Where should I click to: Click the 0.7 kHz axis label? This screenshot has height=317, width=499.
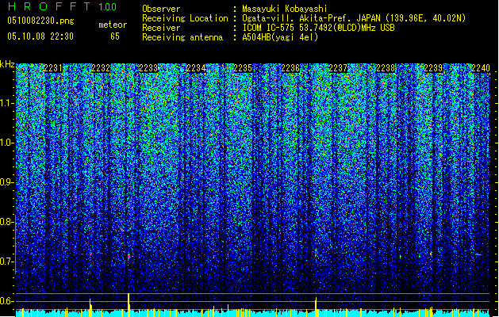pyautogui.click(x=6, y=262)
